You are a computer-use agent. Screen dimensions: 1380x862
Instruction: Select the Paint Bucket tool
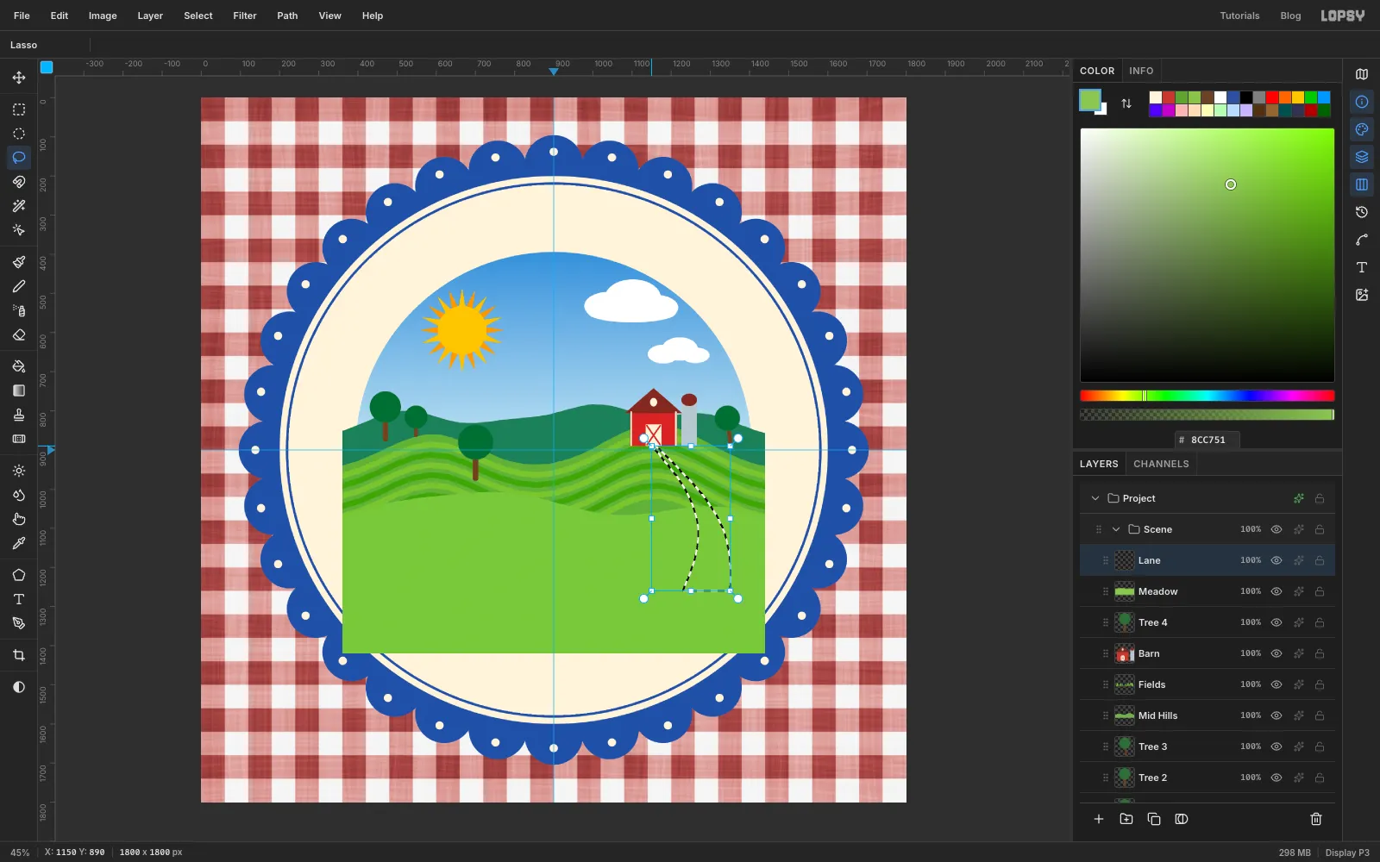[19, 366]
